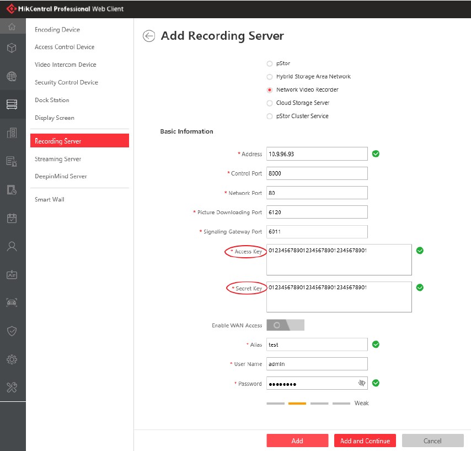Select Hybrid Storage Area Network option
This screenshot has height=451, width=471.
[270, 77]
